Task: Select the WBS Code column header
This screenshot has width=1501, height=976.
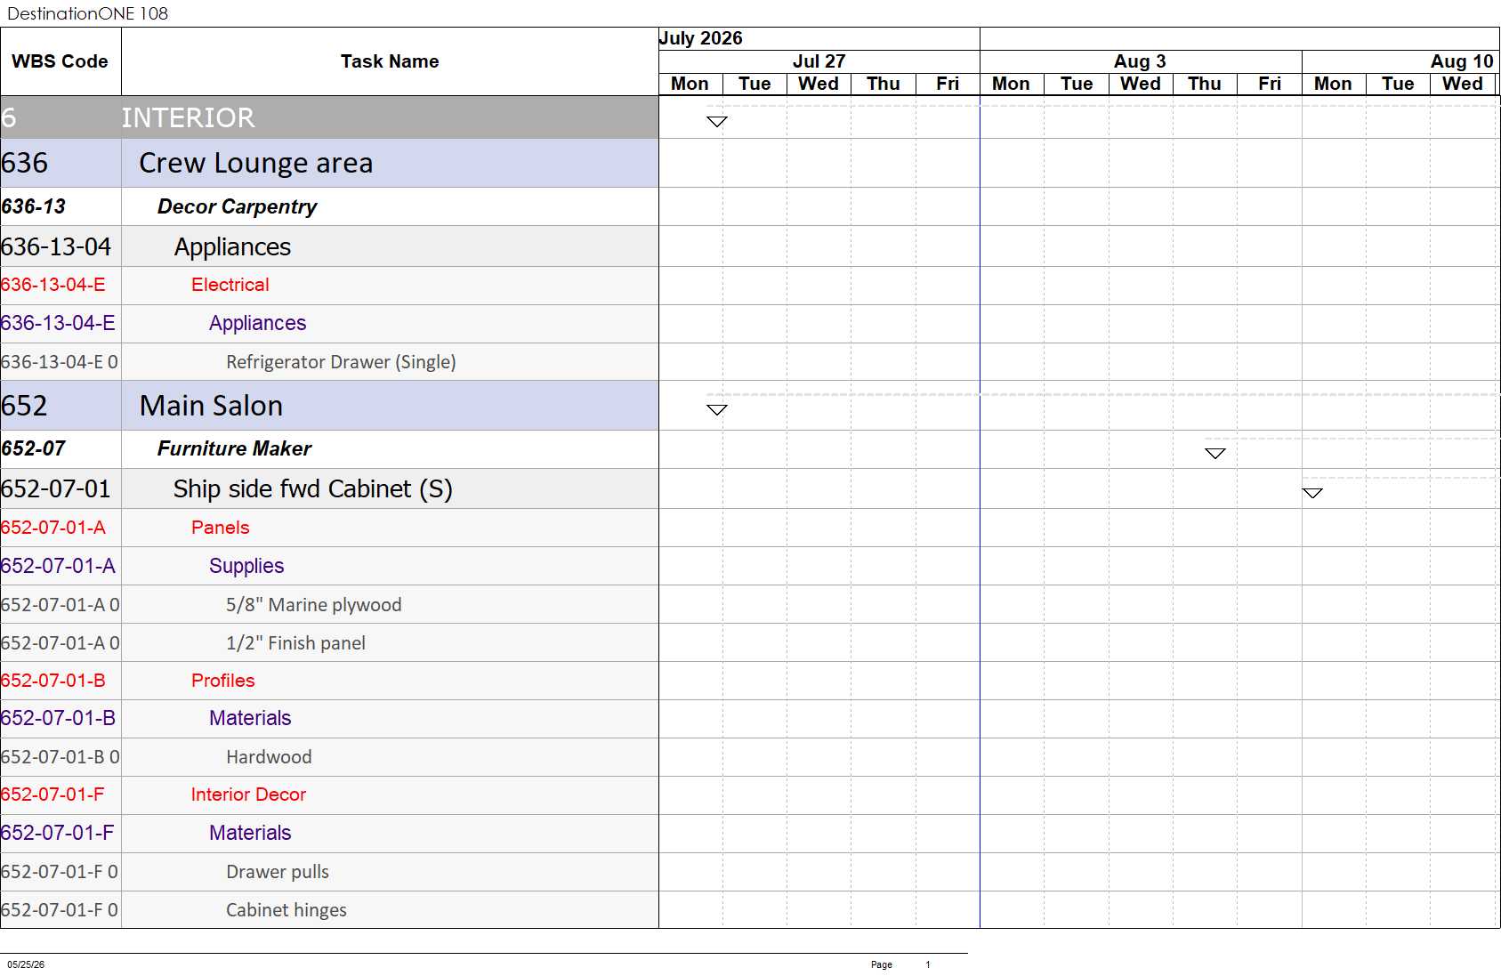Action: 60,61
